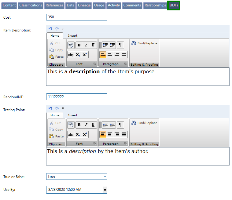
Task: Click undo arrow above Item Description editor
Action: click(x=50, y=29)
